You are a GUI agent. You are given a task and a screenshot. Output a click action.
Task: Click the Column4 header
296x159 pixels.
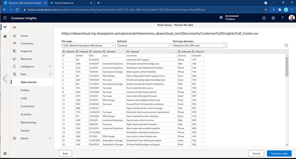tap(114, 51)
